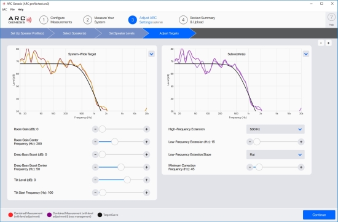Click the Tilt Level slider handle

tap(127, 180)
